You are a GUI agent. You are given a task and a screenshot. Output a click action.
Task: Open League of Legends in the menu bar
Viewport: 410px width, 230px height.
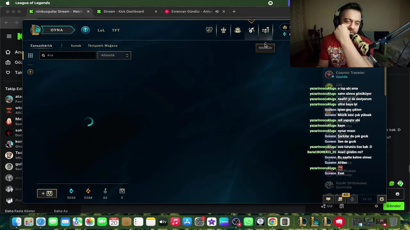(33, 3)
